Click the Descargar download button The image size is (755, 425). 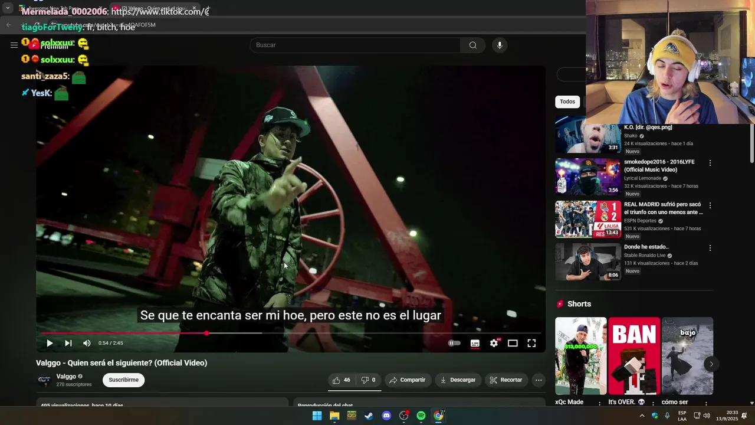458,380
